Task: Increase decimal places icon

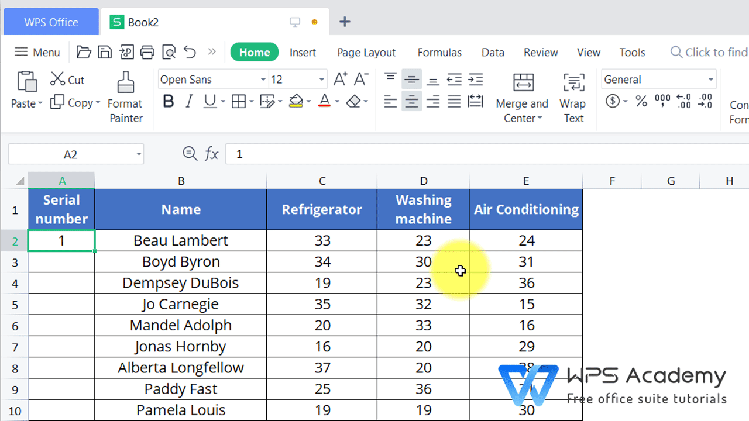Action: (684, 102)
